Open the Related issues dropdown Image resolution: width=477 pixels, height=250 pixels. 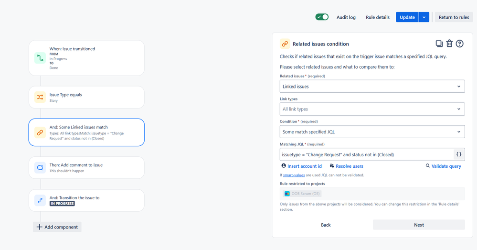pos(372,87)
